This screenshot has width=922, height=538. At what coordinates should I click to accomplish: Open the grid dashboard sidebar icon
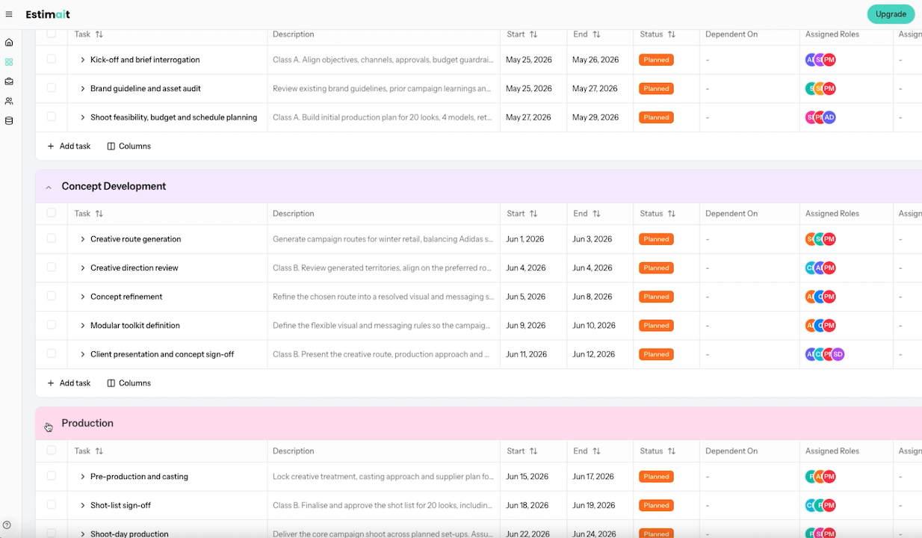pos(9,62)
